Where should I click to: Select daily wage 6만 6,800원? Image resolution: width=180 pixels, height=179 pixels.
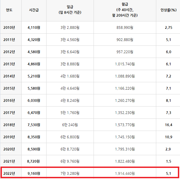70,137
